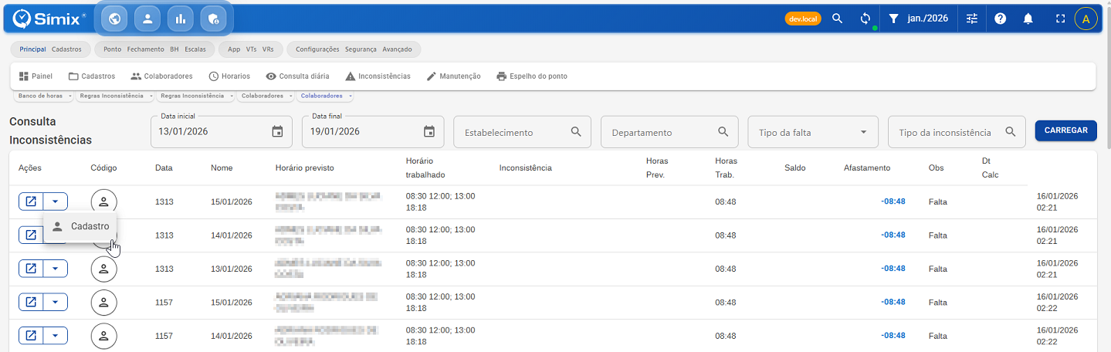Open calendar picker for Data inicial
Screen dimensions: 1111x352
[278, 132]
